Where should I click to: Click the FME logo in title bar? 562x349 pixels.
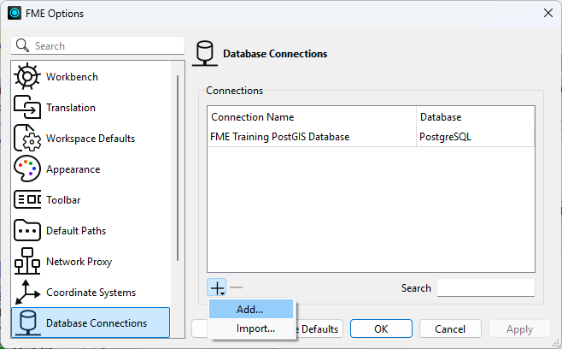click(x=15, y=14)
